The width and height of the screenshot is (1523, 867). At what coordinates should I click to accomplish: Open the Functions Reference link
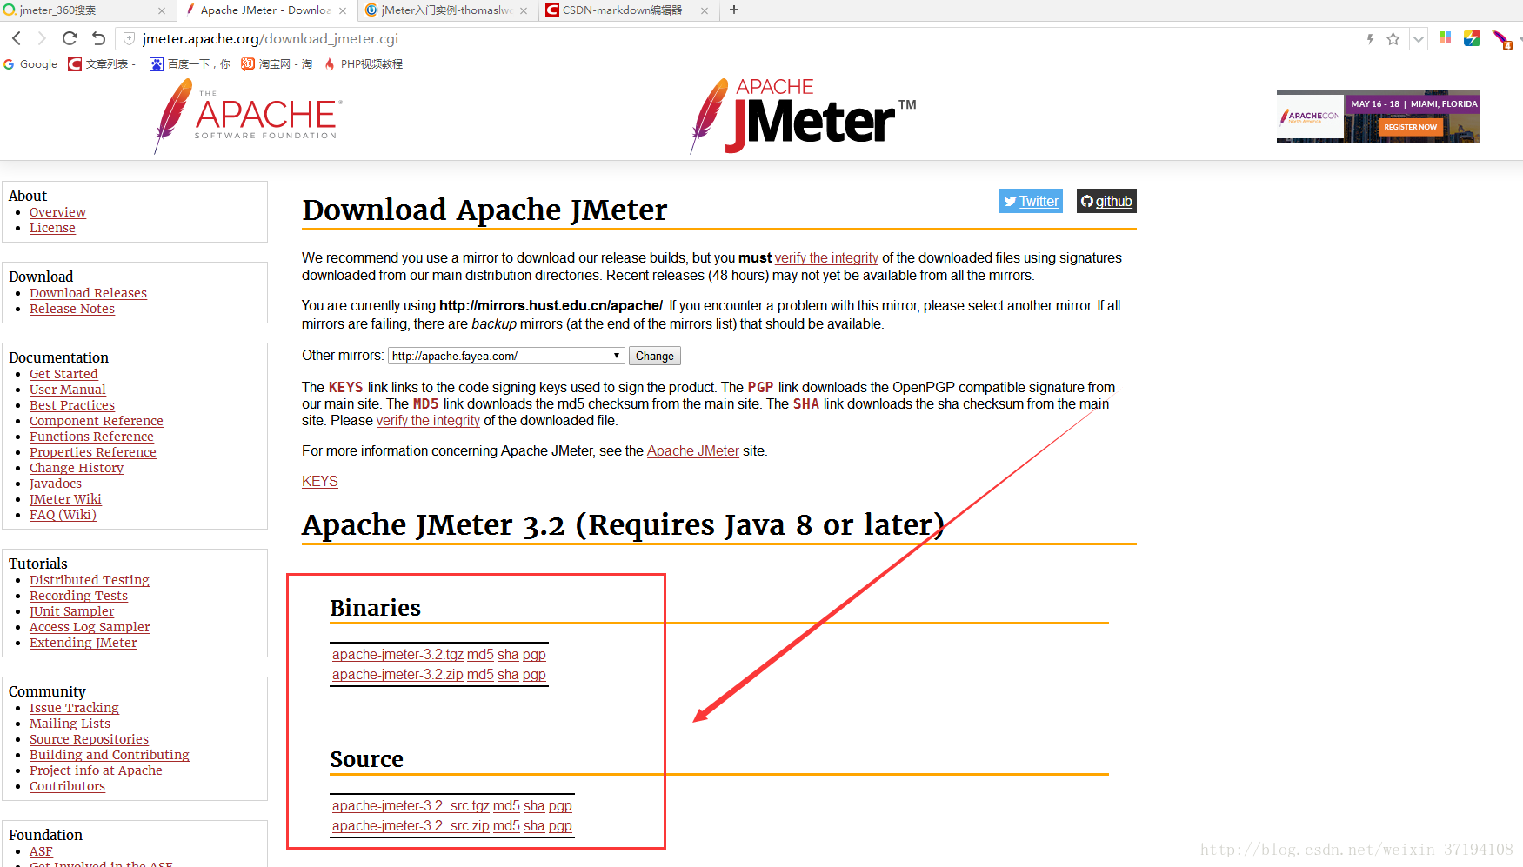(x=91, y=437)
